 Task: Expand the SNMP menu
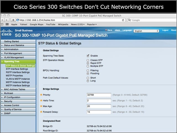coord(18,113)
